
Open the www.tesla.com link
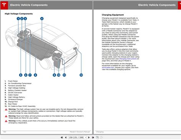click(108, 68)
